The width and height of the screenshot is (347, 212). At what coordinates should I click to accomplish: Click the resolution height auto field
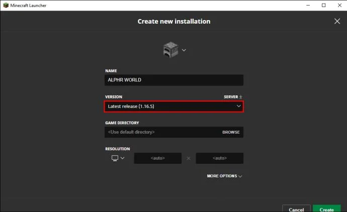pos(220,158)
